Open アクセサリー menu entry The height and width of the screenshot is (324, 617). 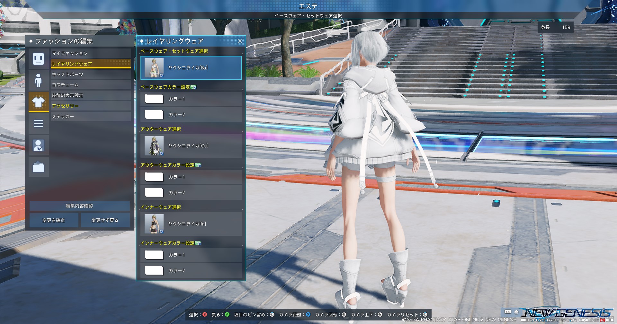tap(91, 106)
